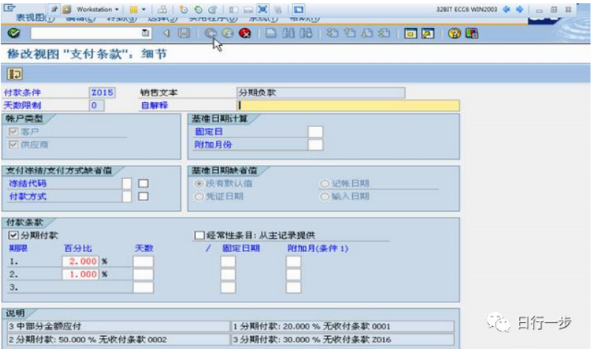Click the 付款条件 field showing Z015

(102, 93)
